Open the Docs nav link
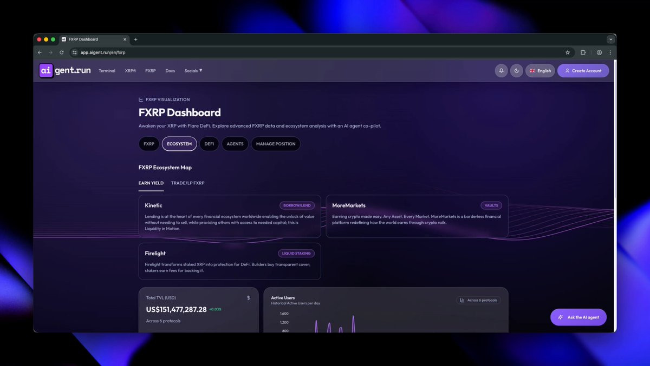The image size is (650, 366). [170, 71]
